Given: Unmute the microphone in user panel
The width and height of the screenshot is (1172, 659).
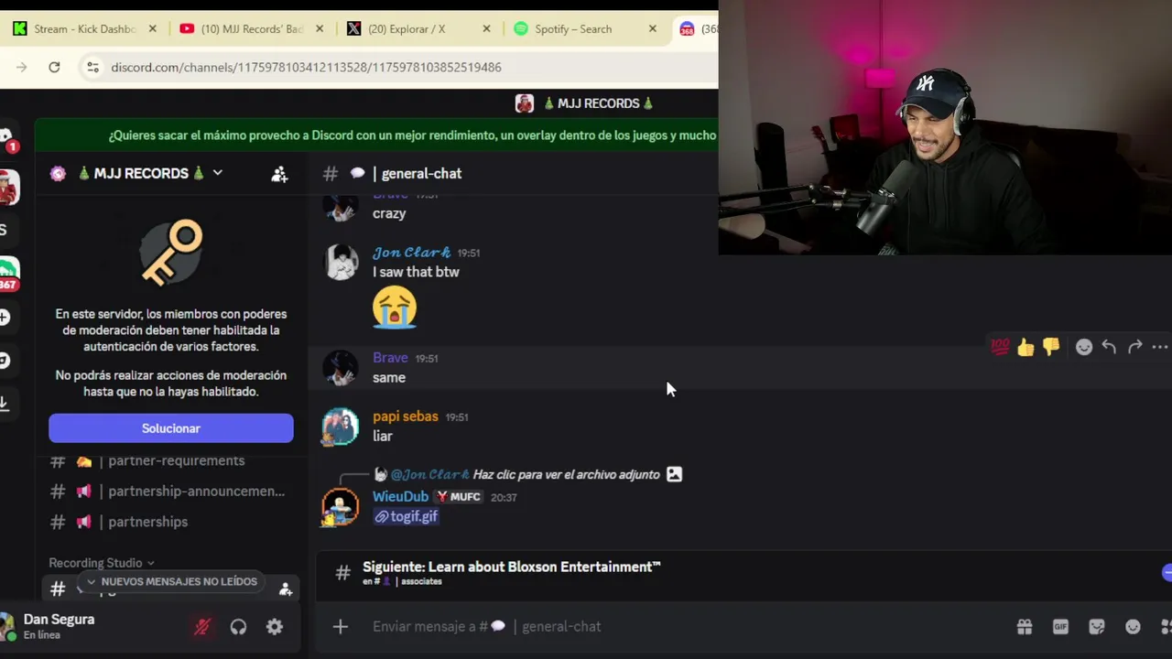Looking at the screenshot, I should [202, 627].
